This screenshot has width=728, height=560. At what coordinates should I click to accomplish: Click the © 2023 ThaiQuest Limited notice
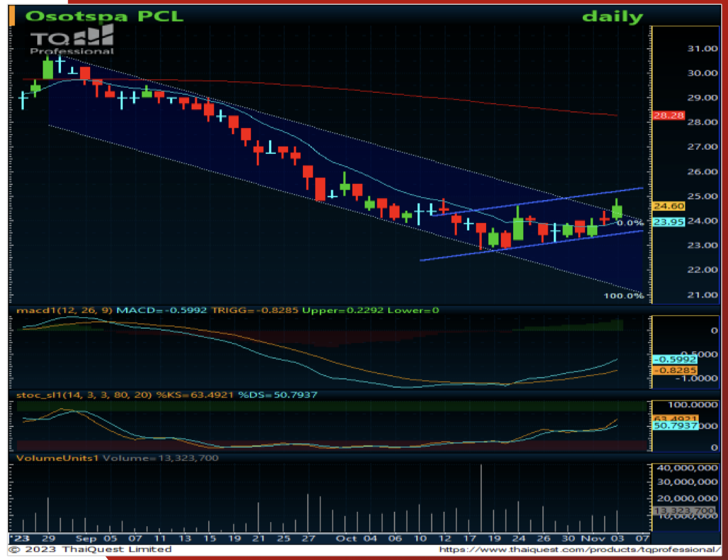(91, 549)
